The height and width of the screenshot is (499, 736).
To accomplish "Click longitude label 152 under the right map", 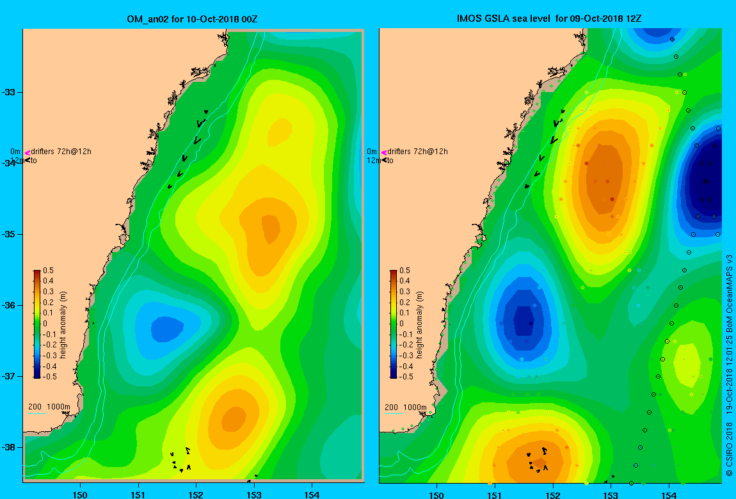I will [x=553, y=495].
